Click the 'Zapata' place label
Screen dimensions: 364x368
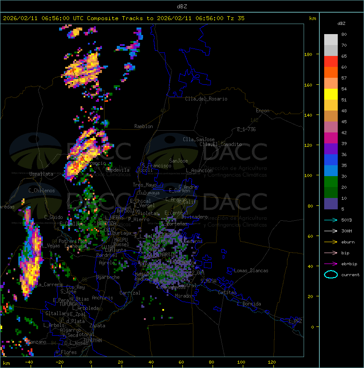[x=97, y=326]
